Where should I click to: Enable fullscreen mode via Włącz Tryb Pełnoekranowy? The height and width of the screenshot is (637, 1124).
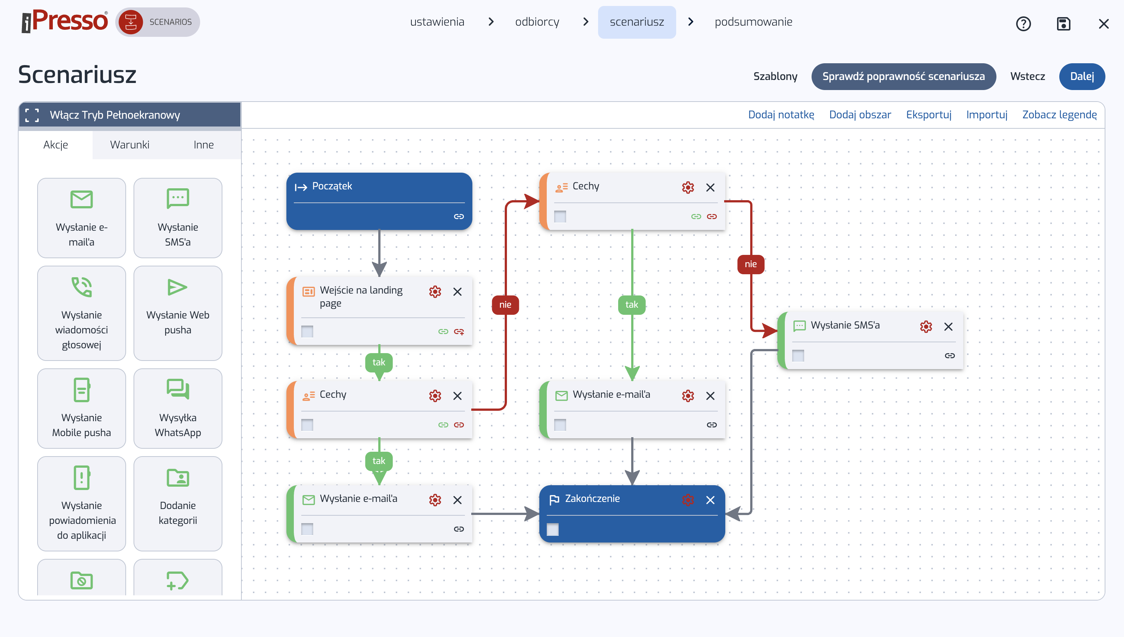(115, 115)
